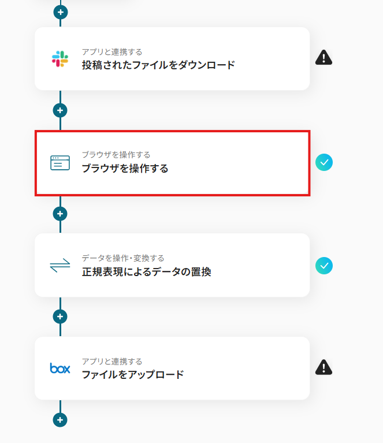Open the 投稿されたファイルをダウンロード step
Screen dimensions: 383x443
[158, 65]
